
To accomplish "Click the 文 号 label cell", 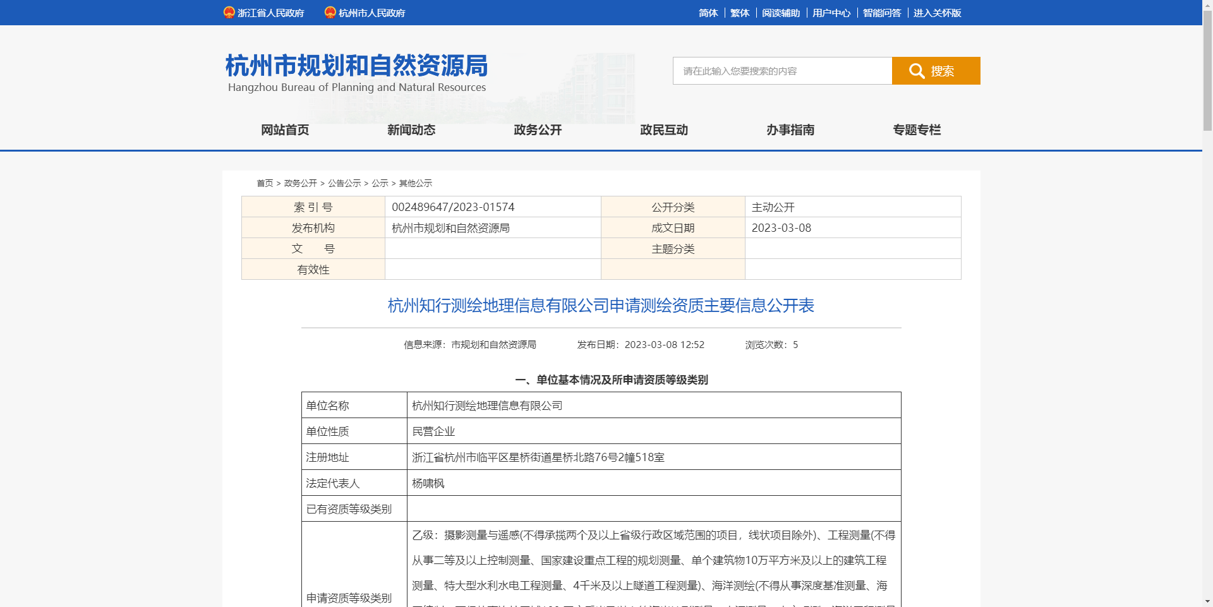I will (x=313, y=249).
